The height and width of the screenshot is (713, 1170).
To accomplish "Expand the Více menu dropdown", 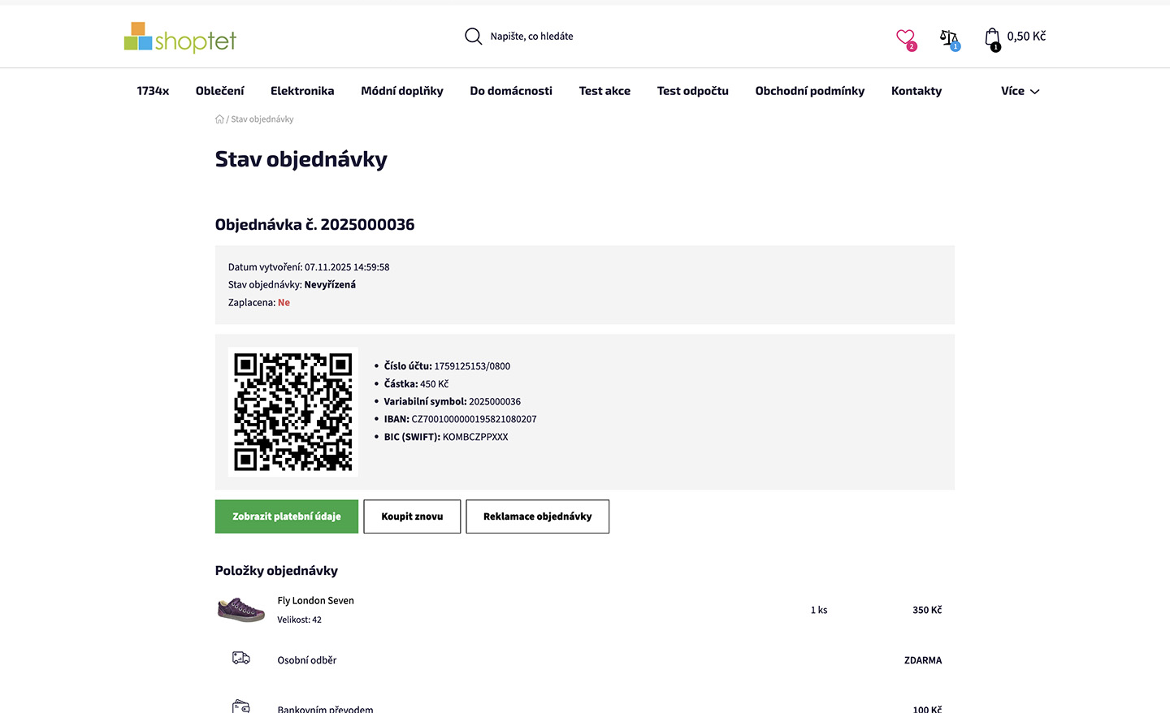I will 1020,91.
